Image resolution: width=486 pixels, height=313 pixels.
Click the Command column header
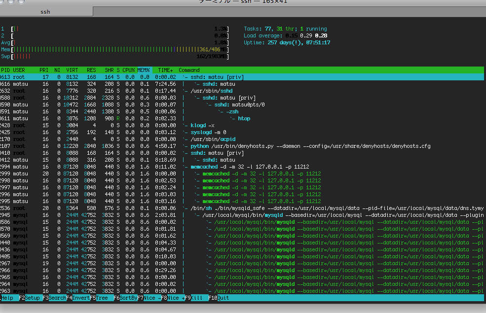pyautogui.click(x=189, y=70)
